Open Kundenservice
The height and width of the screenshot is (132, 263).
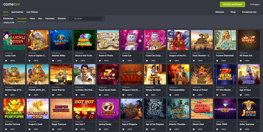point(249,12)
